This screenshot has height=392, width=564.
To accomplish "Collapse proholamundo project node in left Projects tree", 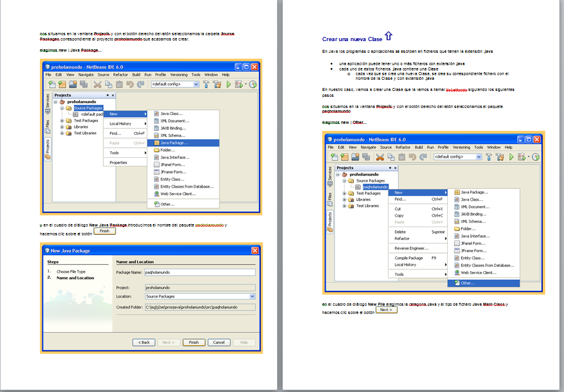I will pyautogui.click(x=56, y=102).
